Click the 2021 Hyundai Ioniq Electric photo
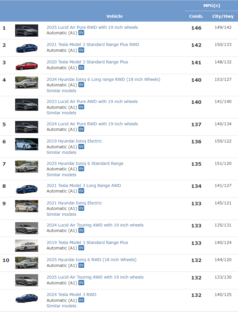238x312 pixels. click(x=27, y=206)
